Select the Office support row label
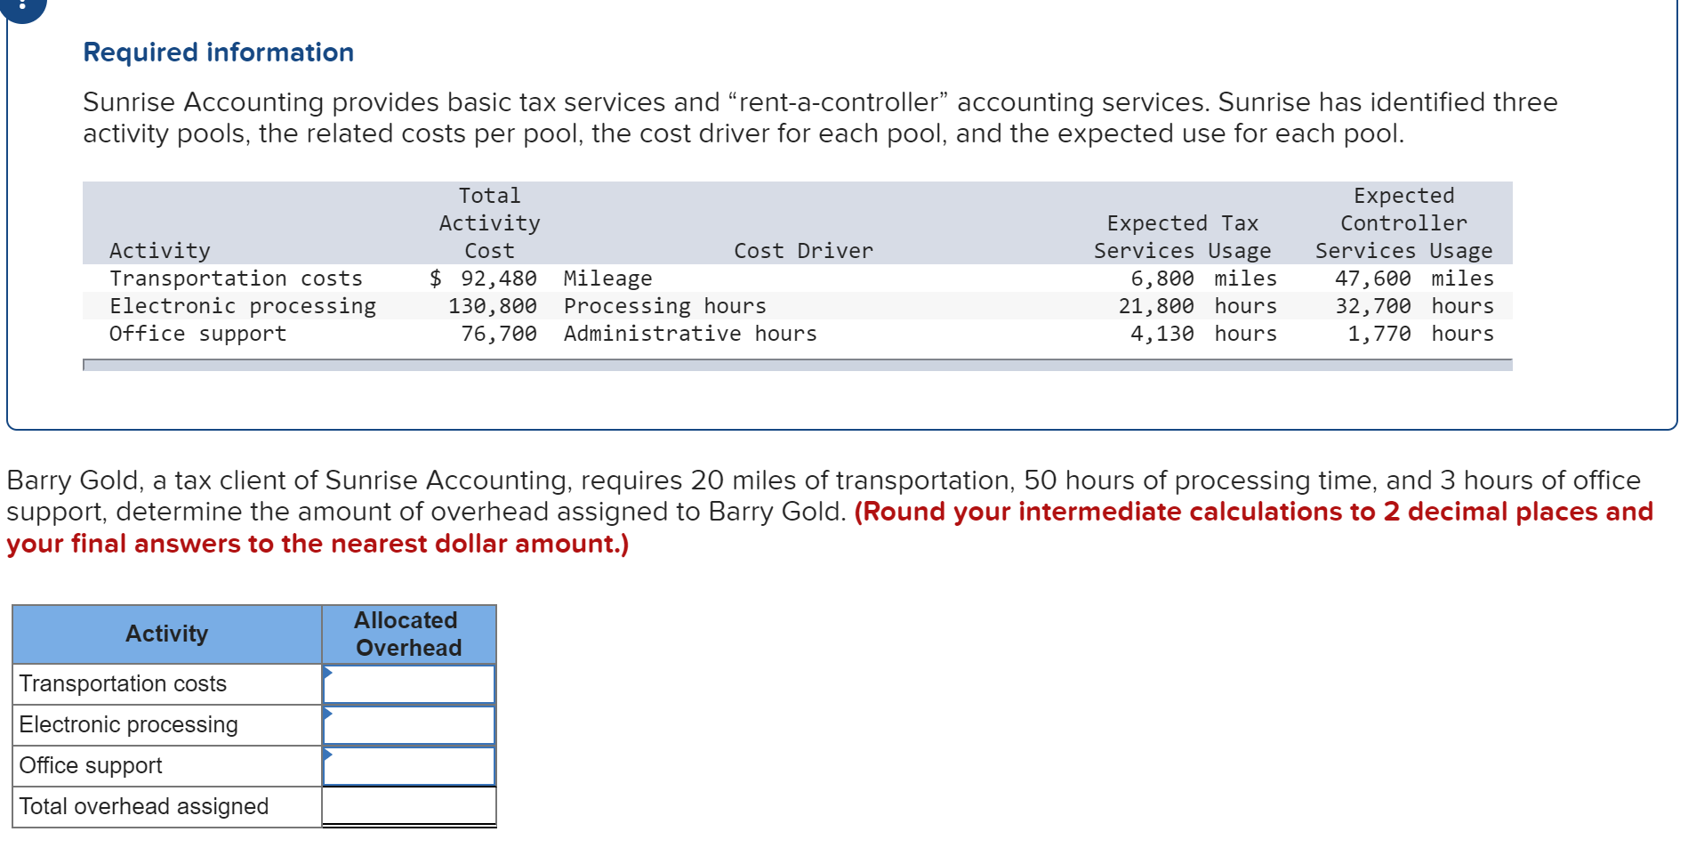This screenshot has height=856, width=1688. [197, 333]
